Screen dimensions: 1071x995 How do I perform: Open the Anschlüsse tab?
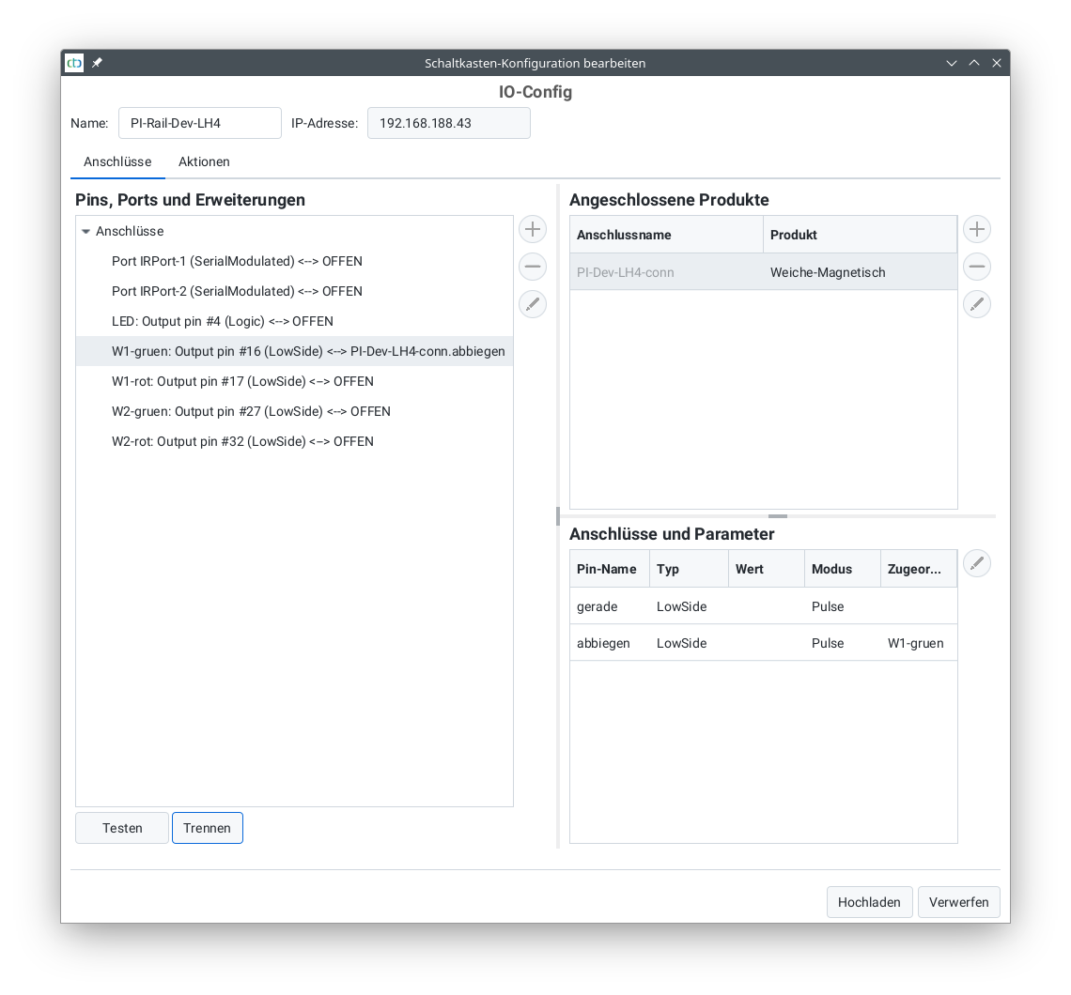117,161
